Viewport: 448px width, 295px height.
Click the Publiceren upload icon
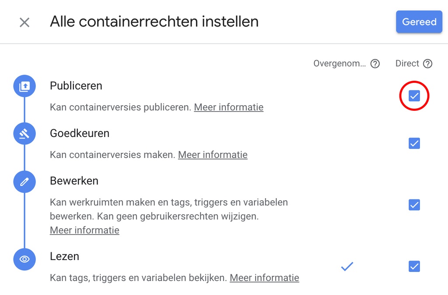tap(24, 86)
